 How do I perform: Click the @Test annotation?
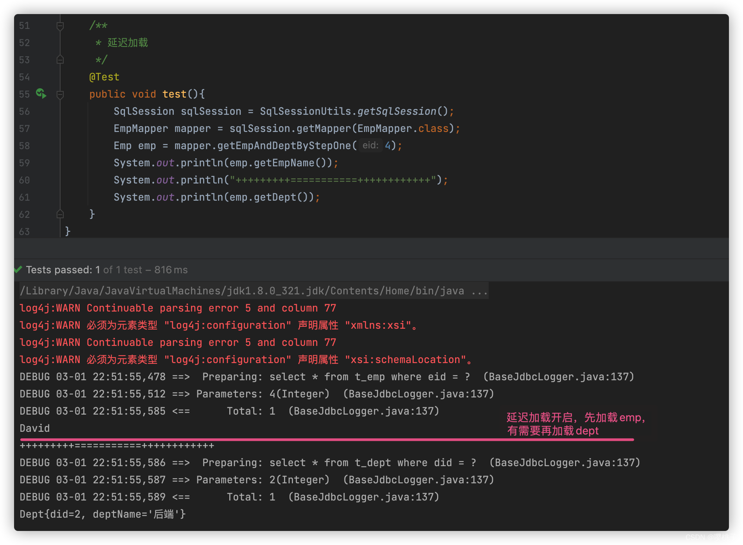[x=104, y=77]
